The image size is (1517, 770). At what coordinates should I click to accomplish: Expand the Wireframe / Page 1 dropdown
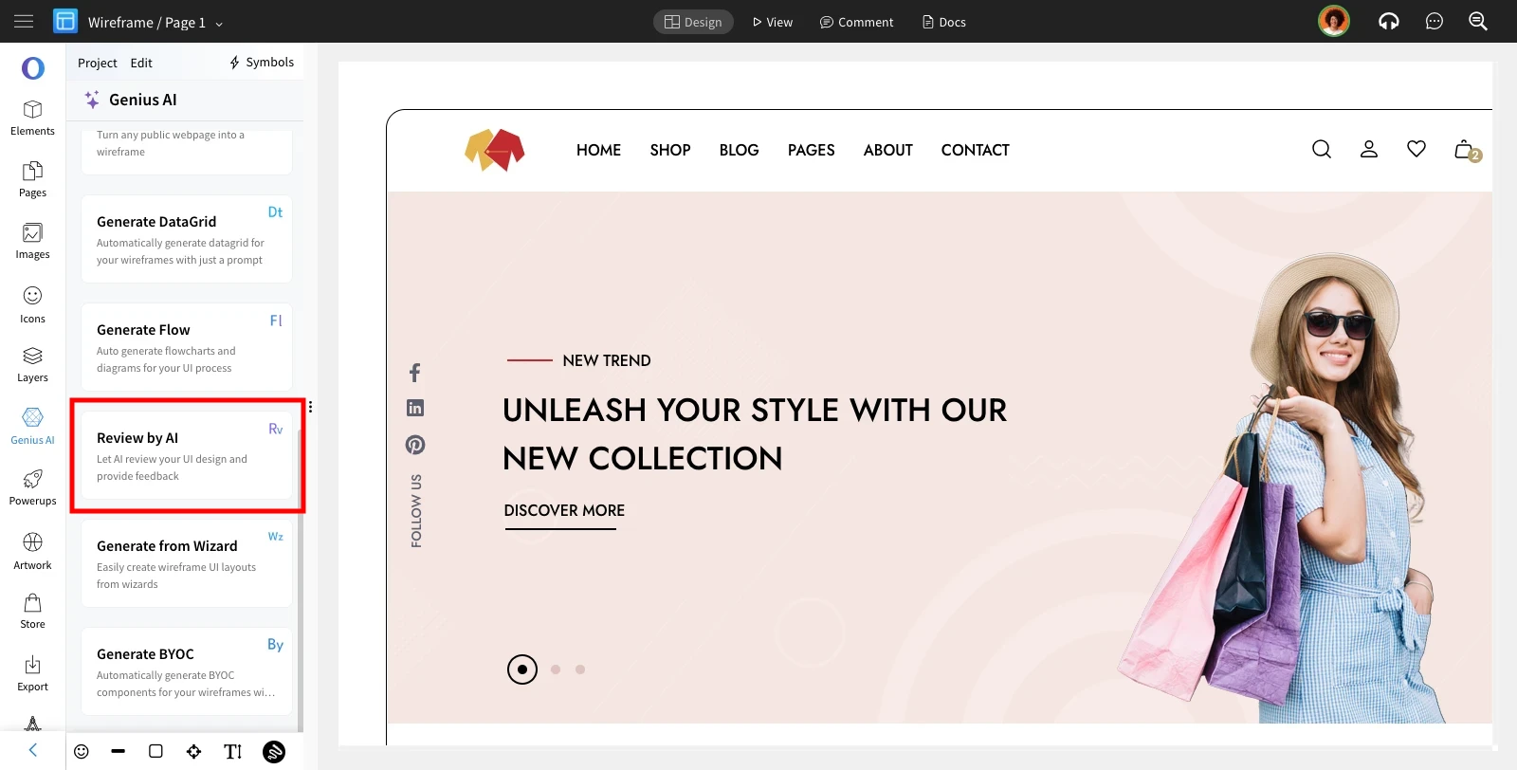pos(219,24)
